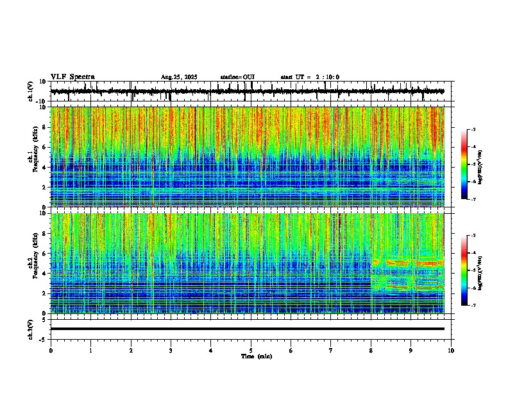Click the "-7" label on ch.1 colorbar
The image size is (508, 393).
[473, 199]
